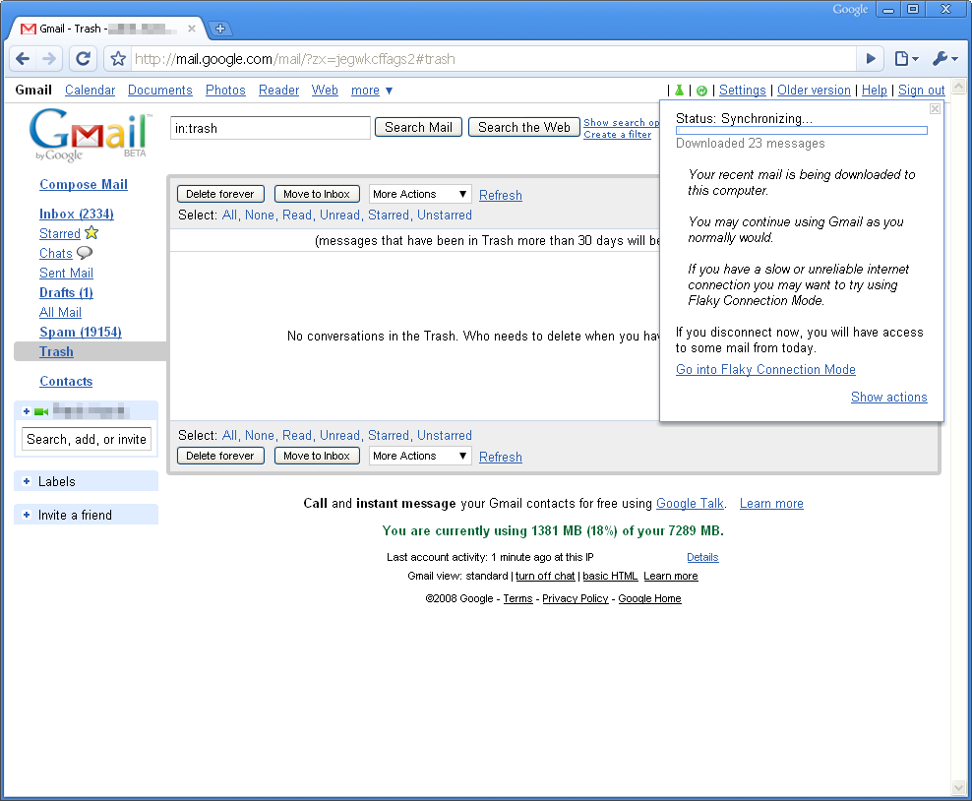Image resolution: width=972 pixels, height=801 pixels.
Task: Click Create a filter link
Action: click(x=618, y=135)
